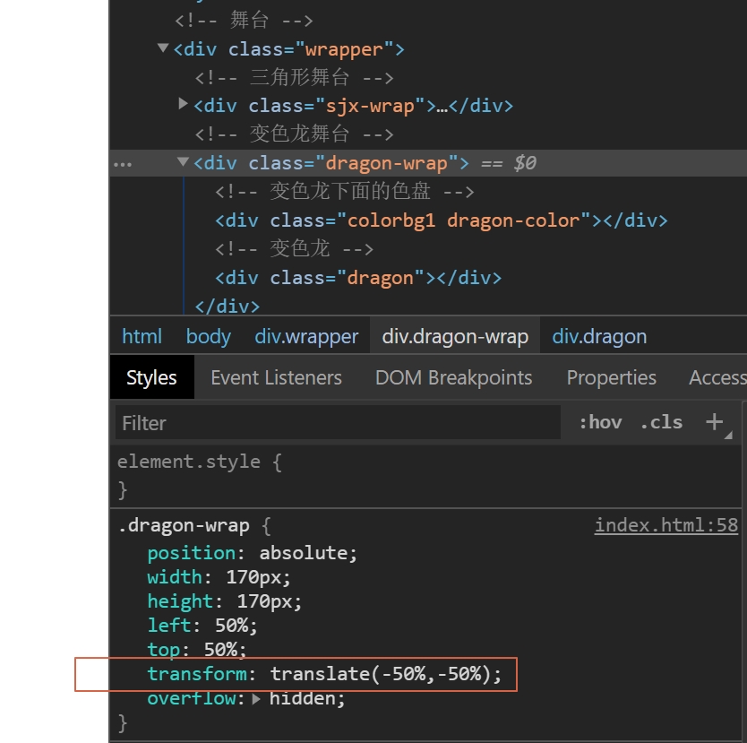Select the 变色龙下面的色盘 comment row

pos(345,192)
